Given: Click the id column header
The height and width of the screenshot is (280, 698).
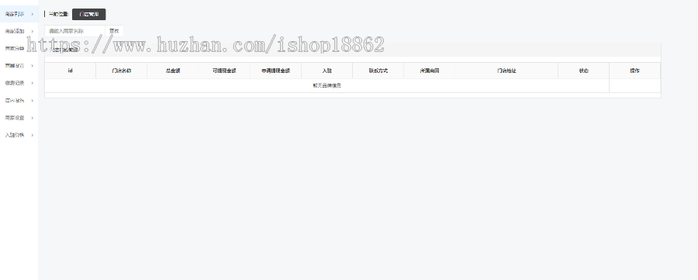Looking at the screenshot, I should 71,71.
